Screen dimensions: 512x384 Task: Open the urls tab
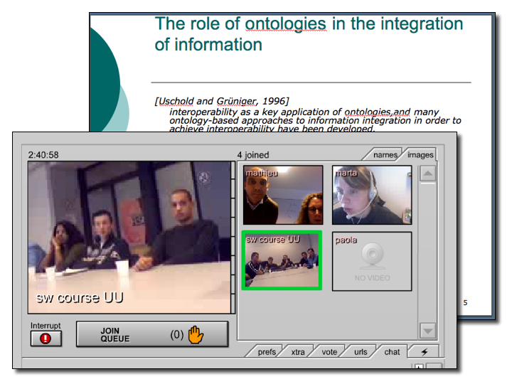coord(361,352)
